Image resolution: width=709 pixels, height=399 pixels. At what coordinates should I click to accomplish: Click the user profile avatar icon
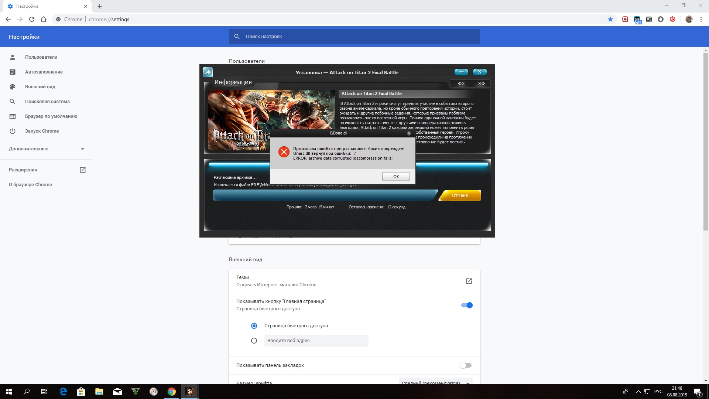coord(689,19)
